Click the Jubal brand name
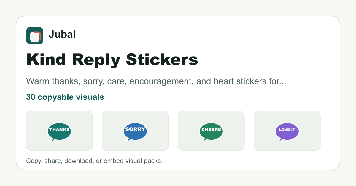The width and height of the screenshot is (356, 186). pos(62,35)
